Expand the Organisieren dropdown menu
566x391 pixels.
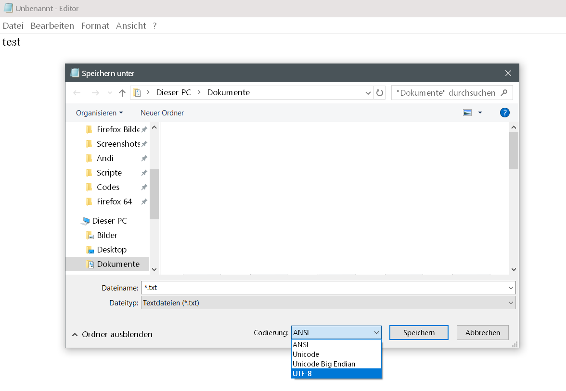[x=99, y=113]
